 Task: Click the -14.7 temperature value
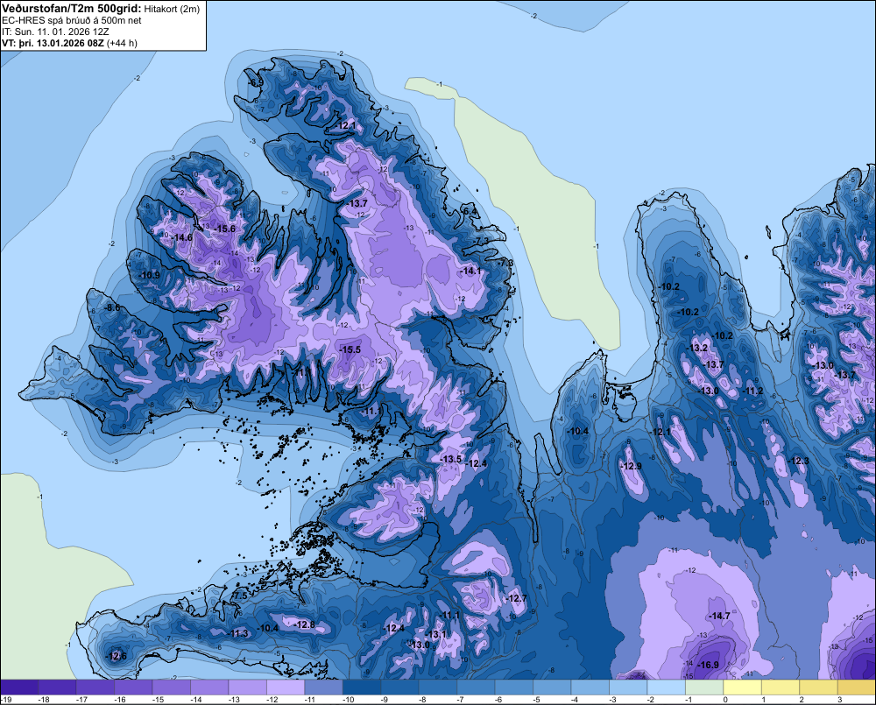coord(719,616)
